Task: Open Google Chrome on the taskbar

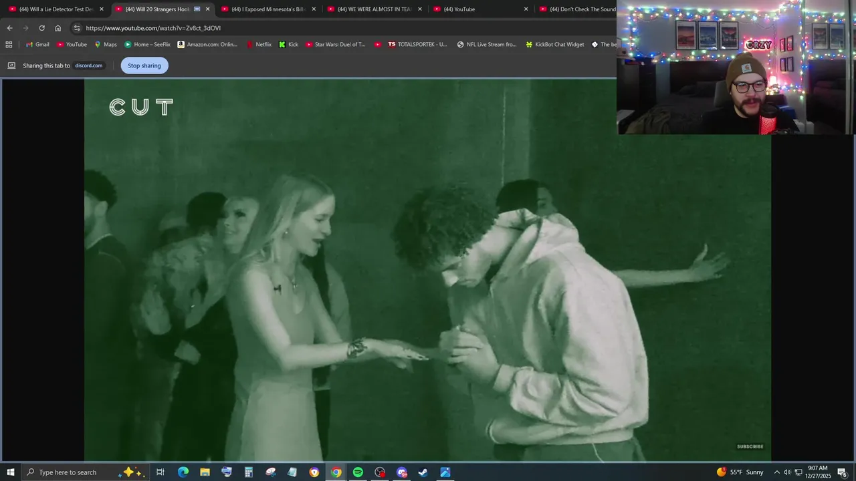Action: (x=336, y=472)
